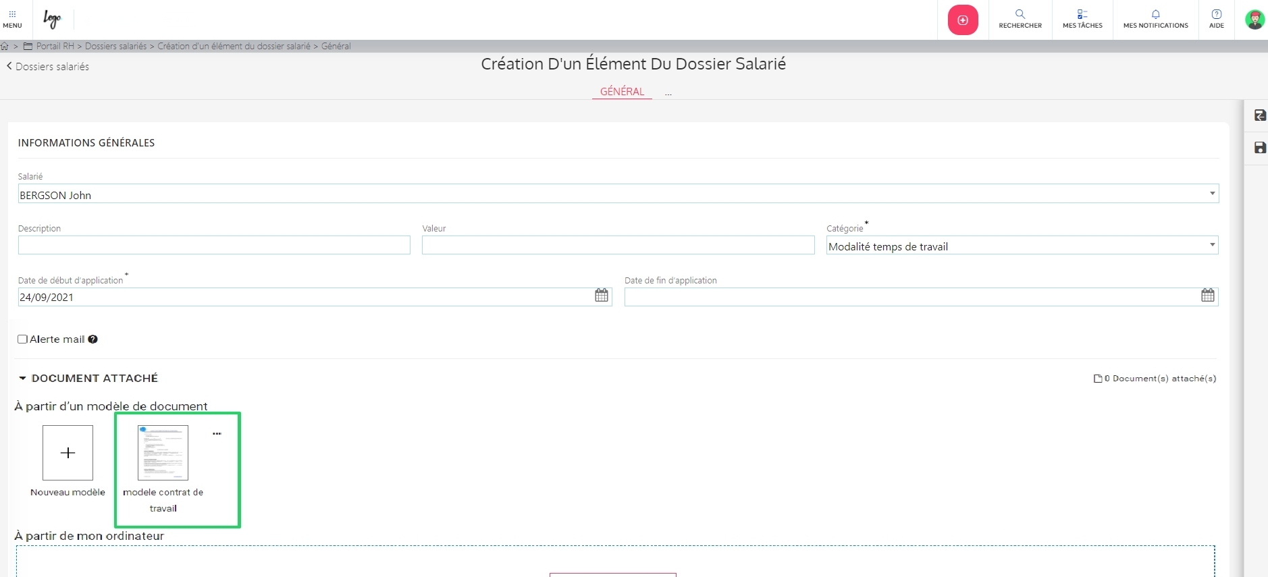The width and height of the screenshot is (1268, 577).
Task: Enable the Alerte mail checkbox
Action: (23, 339)
